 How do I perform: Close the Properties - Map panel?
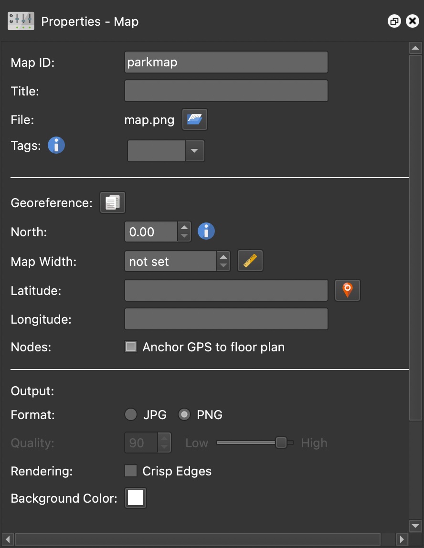point(412,21)
